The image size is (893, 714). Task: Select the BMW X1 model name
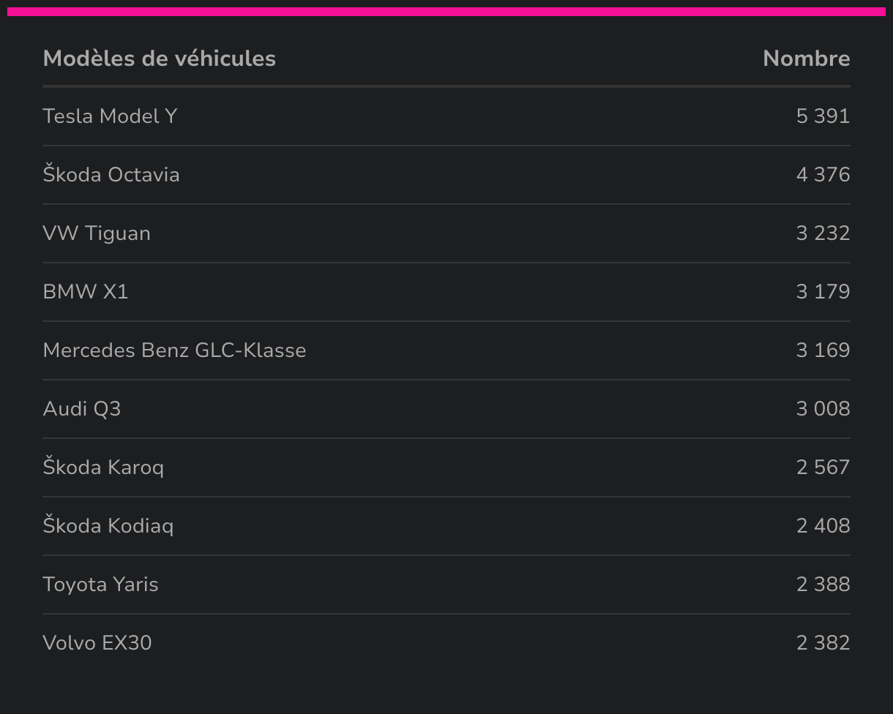tap(86, 292)
